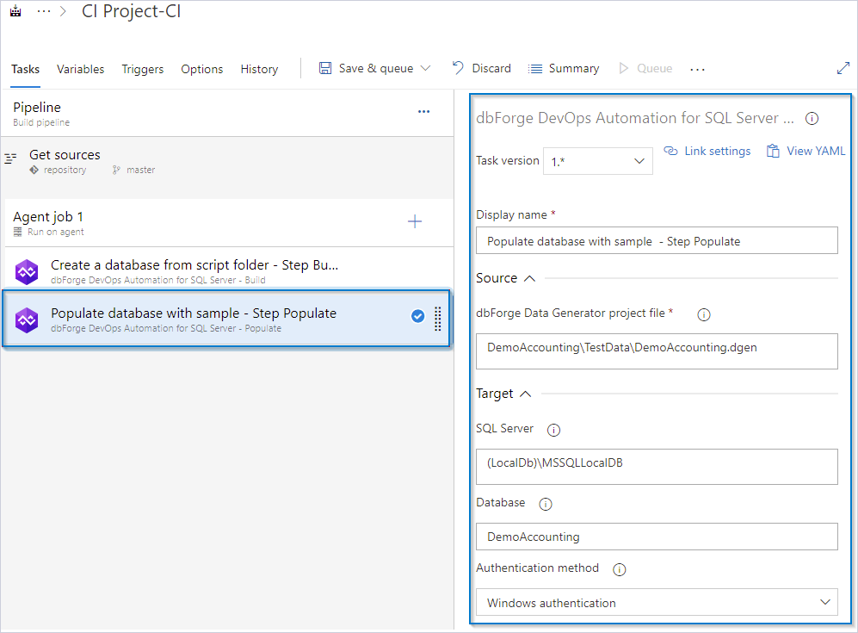
Task: Click the Display name input field
Action: (657, 241)
